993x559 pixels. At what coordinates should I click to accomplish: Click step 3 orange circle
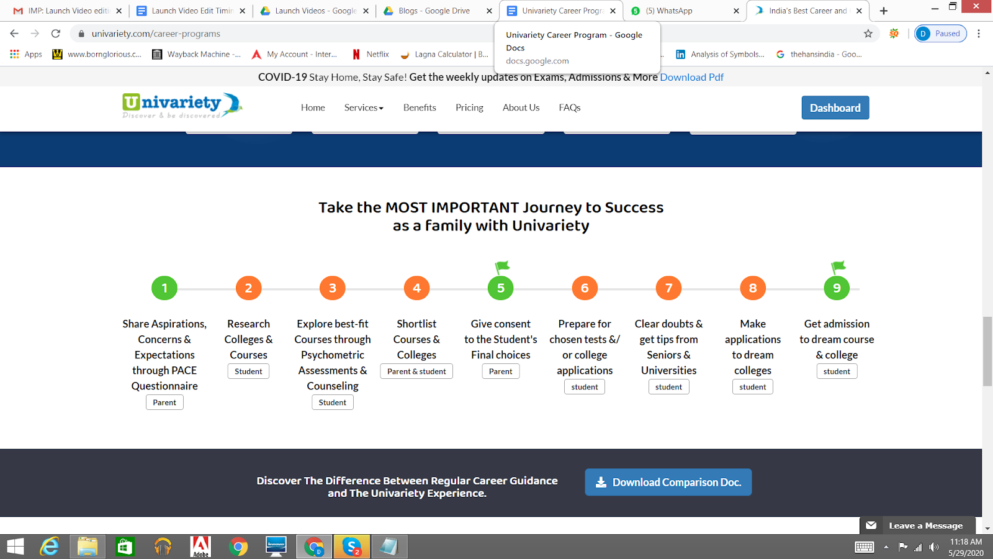click(333, 288)
